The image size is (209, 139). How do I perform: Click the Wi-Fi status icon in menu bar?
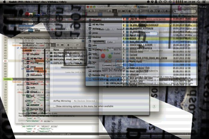[x=165, y=2]
